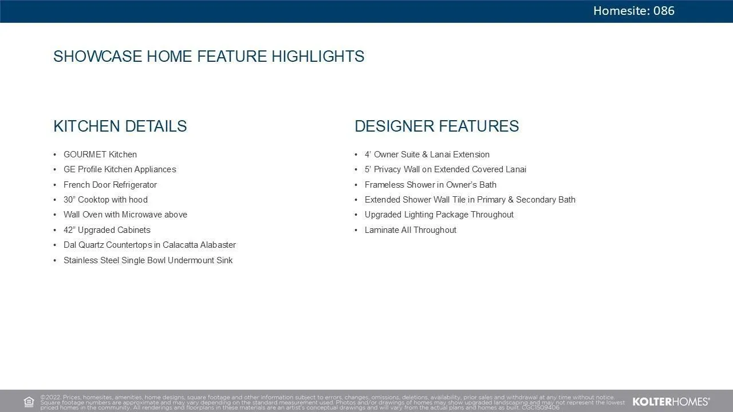Click the Laminate All Throughout bullet
Image resolution: width=733 pixels, height=412 pixels.
click(410, 230)
